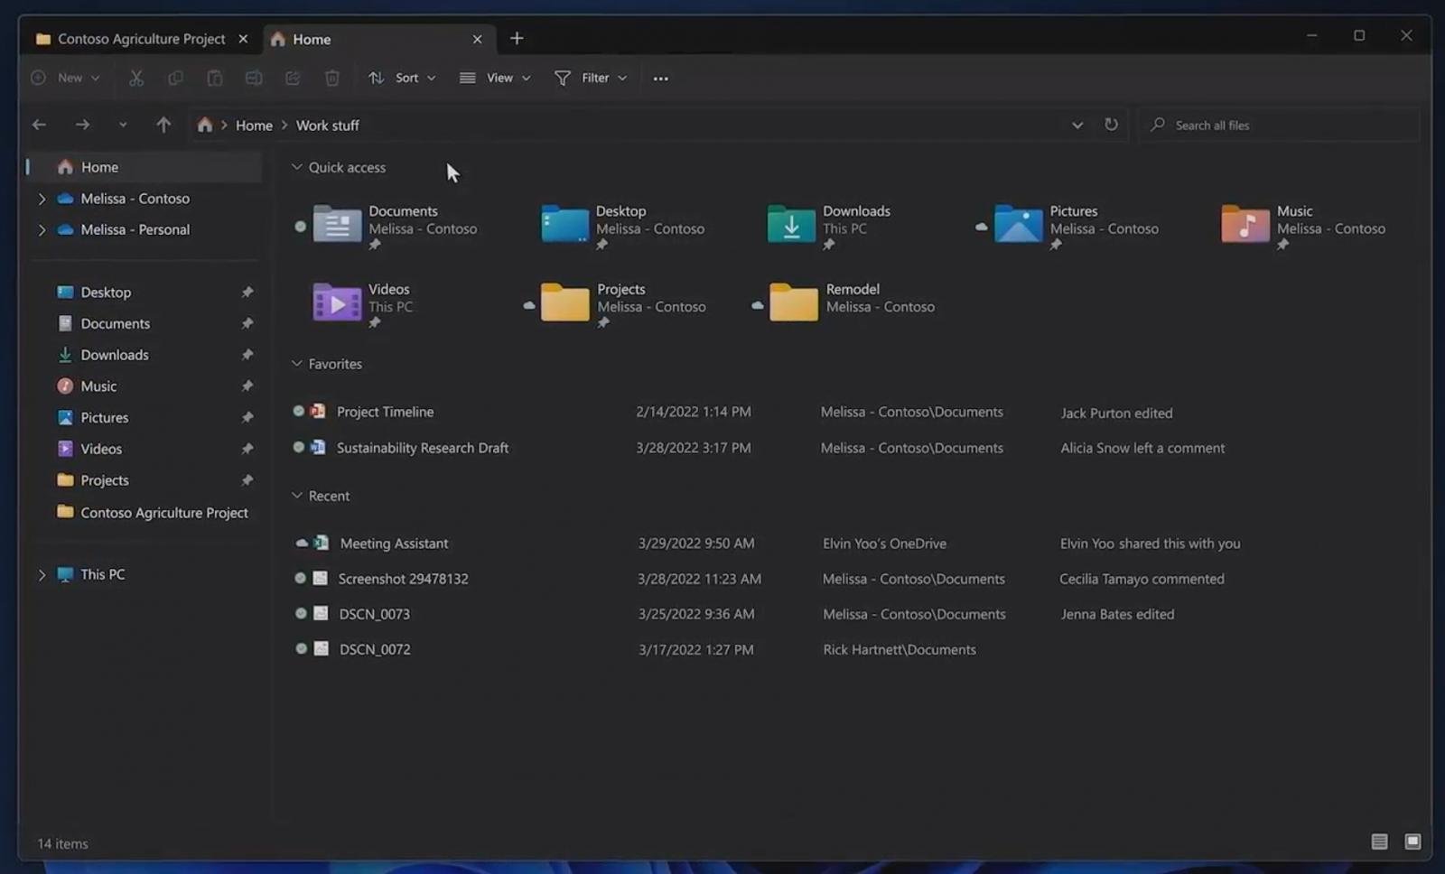This screenshot has width=1445, height=874.
Task: Switch to details view layout icon
Action: 1379,841
